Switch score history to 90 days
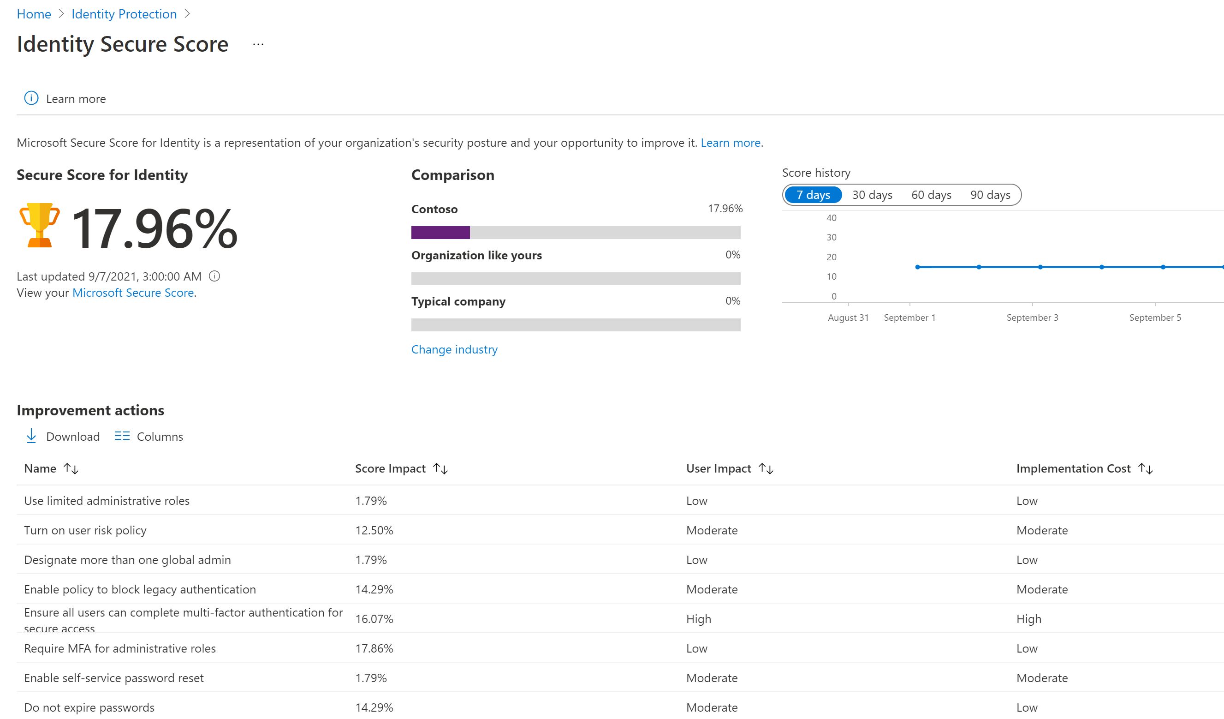Viewport: 1224px width, 719px height. coord(990,195)
